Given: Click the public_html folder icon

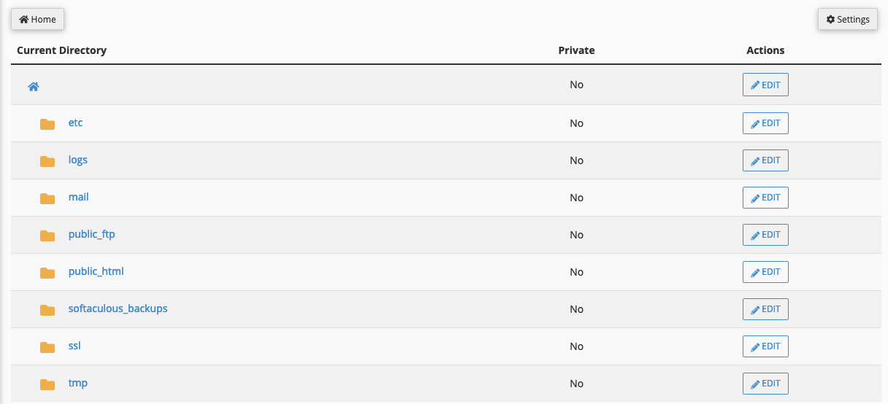Looking at the screenshot, I should 47,273.
